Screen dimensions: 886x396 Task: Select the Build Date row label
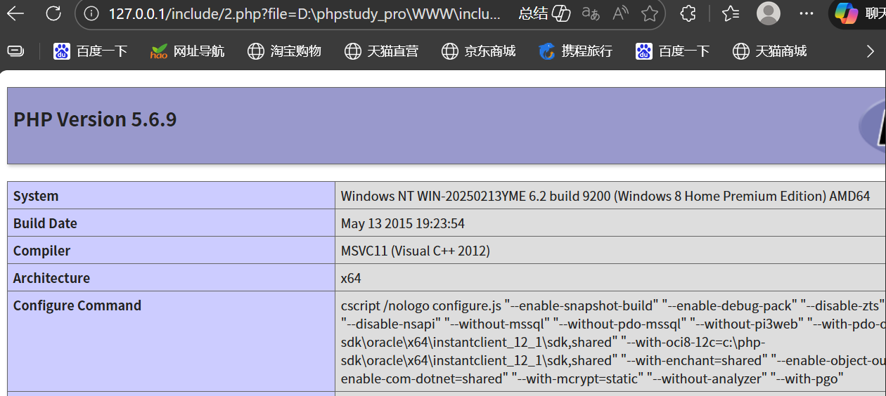point(45,223)
